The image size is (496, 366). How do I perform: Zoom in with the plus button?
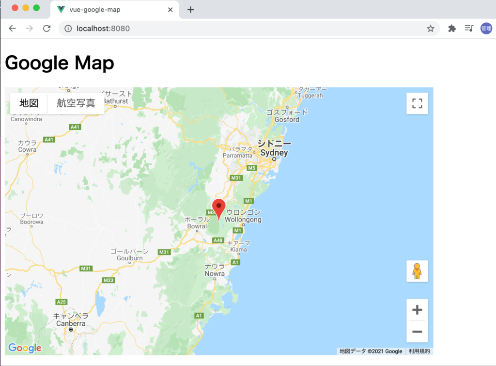[417, 310]
